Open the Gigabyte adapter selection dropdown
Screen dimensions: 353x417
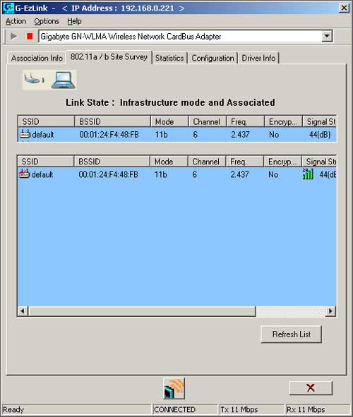(x=327, y=36)
